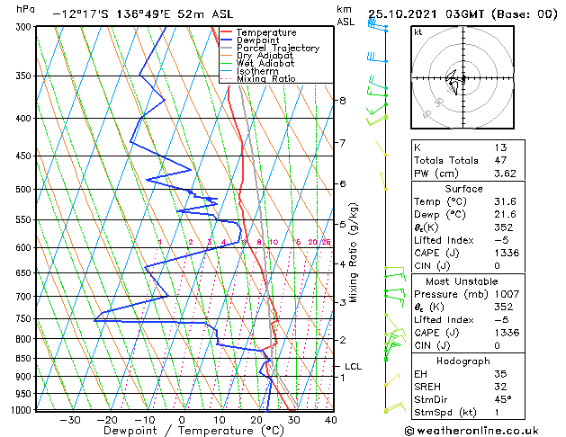Click 'CAPE (J)' label under Surface section
566x437 pixels.
tap(436, 253)
